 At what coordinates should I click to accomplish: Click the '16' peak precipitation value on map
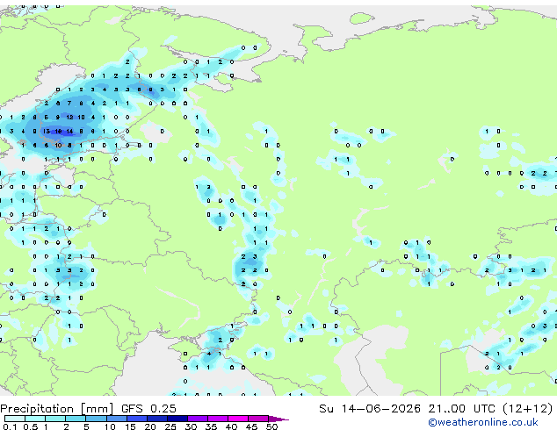click(58, 132)
